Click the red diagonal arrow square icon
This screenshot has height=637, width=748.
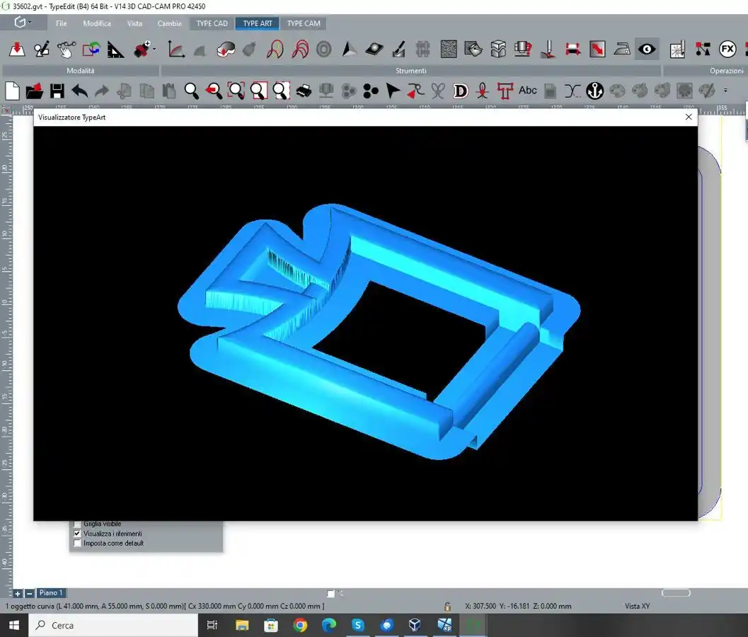pyautogui.click(x=597, y=49)
